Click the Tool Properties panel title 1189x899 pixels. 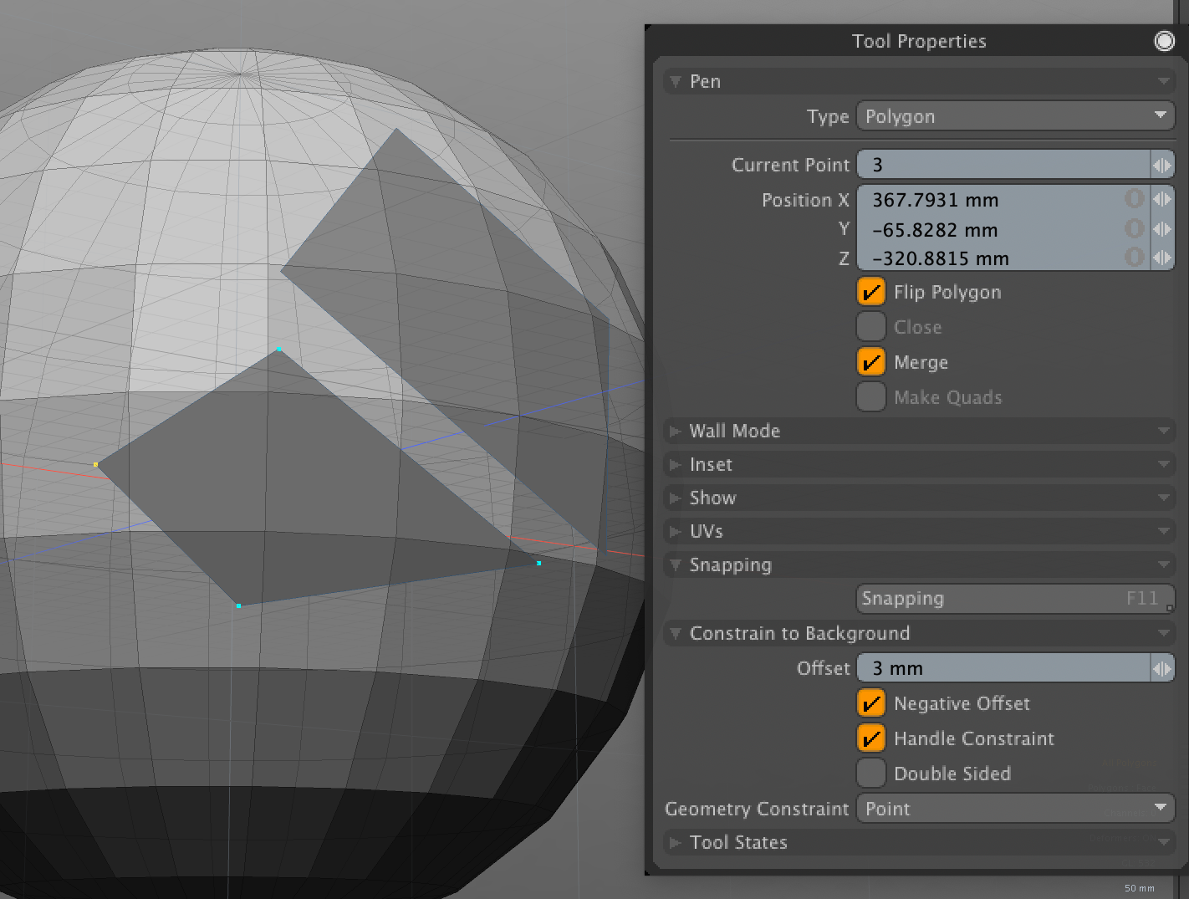pos(919,41)
